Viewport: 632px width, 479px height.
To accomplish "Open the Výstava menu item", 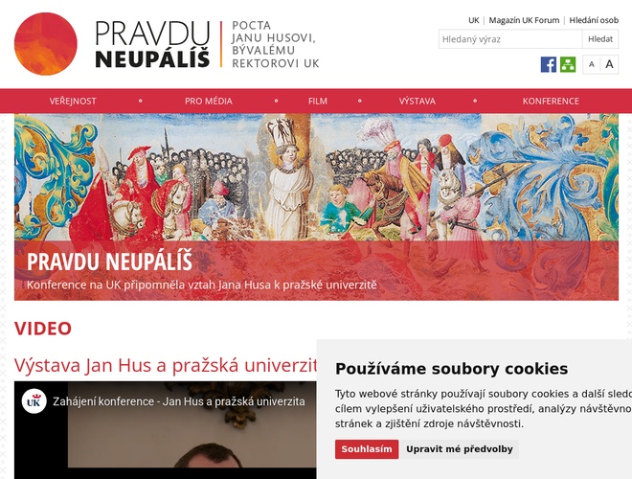I will (418, 102).
